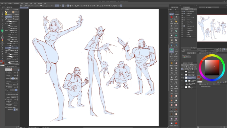
Task: Select the Eraser tool
Action: 2,40
